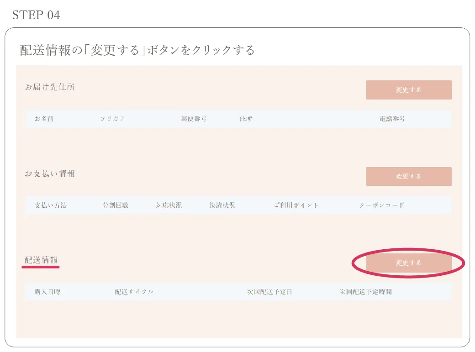Screen dimensions: 475x352
Task: Click the circled 変更する button for 配送情報
Action: pyautogui.click(x=408, y=263)
